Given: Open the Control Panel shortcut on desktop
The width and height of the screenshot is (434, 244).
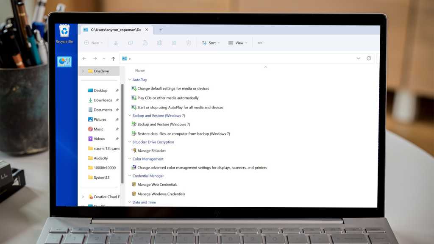Looking at the screenshot, I should (x=64, y=61).
